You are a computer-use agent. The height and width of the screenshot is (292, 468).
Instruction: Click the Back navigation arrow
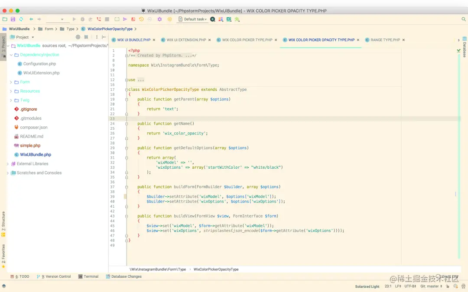[x=31, y=19]
